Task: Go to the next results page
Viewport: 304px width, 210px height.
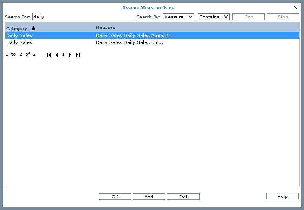Action: pos(70,55)
